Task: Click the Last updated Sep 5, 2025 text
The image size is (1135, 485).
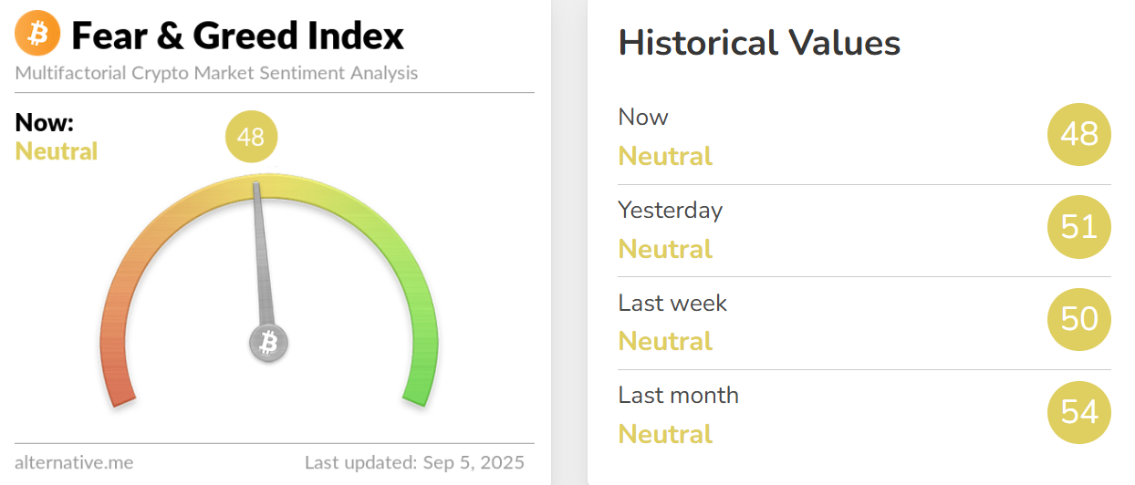Action: click(x=414, y=462)
